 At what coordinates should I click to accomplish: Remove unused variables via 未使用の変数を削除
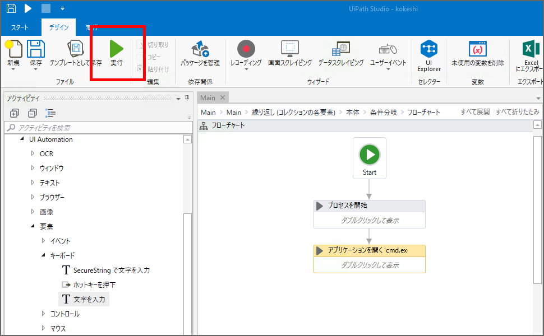click(x=477, y=54)
